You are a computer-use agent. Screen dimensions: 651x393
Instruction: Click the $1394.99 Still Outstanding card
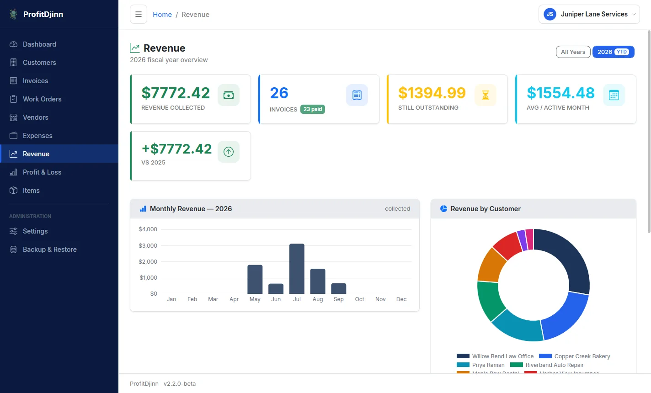tap(447, 99)
